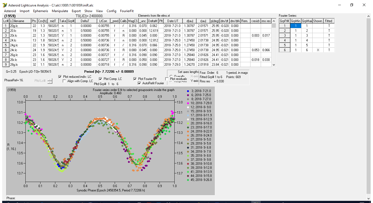This screenshot has width=373, height=203.
Task: Click the 28g.lc filename cell
Action: 20,65
